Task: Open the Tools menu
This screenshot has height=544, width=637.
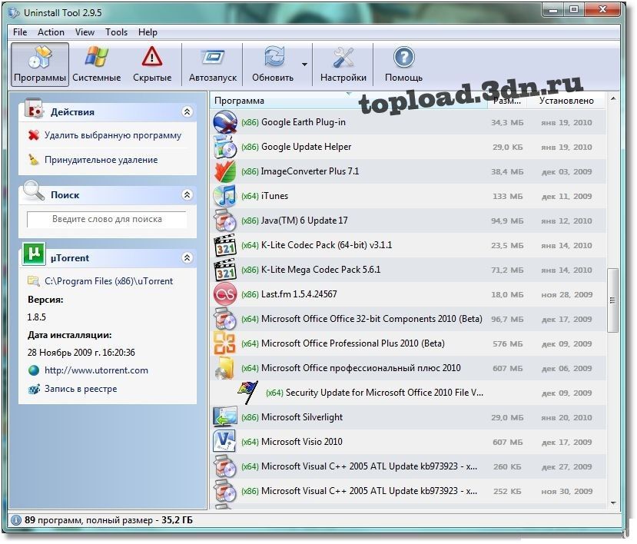Action: pos(117,32)
